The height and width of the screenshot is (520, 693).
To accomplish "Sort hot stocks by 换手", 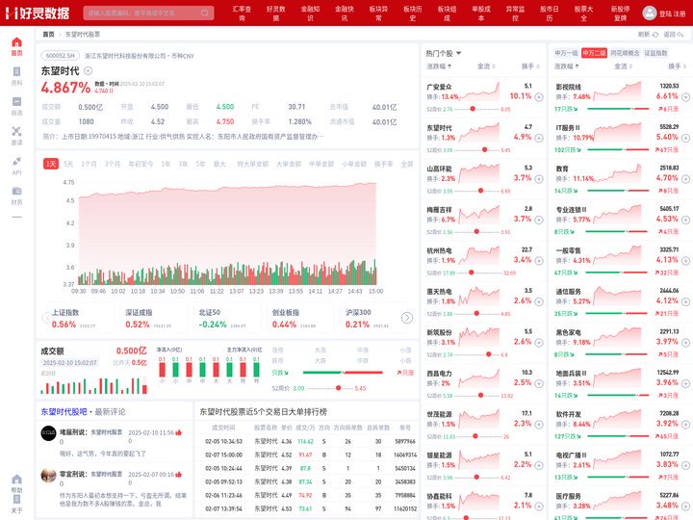I will pos(530,66).
